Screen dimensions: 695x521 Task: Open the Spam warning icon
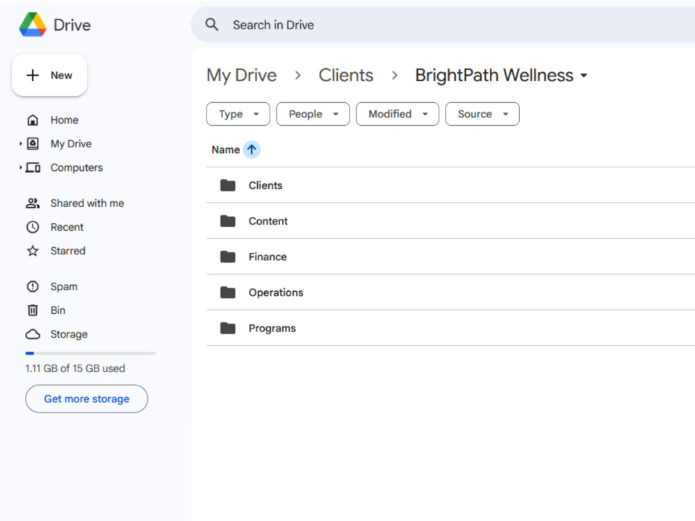[x=33, y=287]
